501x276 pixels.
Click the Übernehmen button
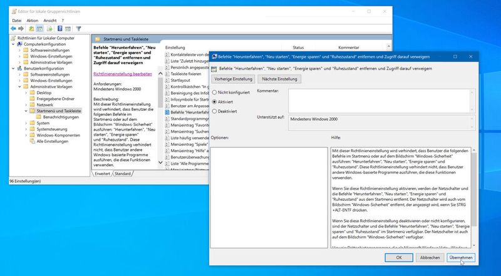(x=461, y=257)
